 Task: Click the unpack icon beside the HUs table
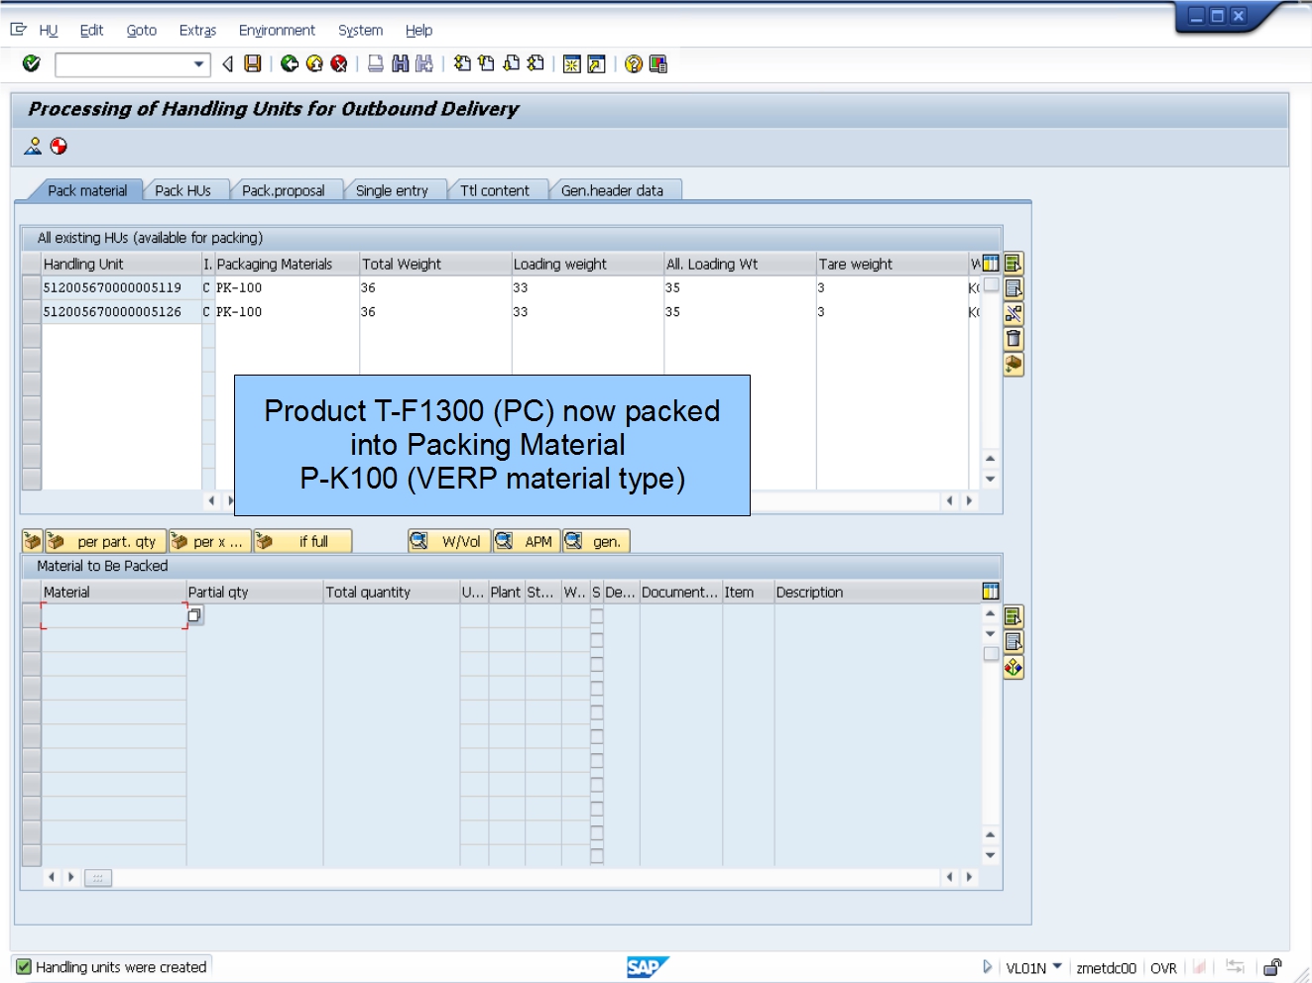pos(1014,314)
